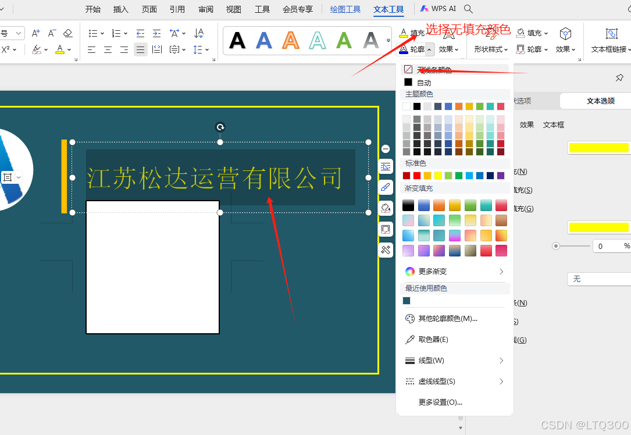Open the shape styles (形状样式) dropdown
Screen dimensions: 631x435
click(491, 49)
